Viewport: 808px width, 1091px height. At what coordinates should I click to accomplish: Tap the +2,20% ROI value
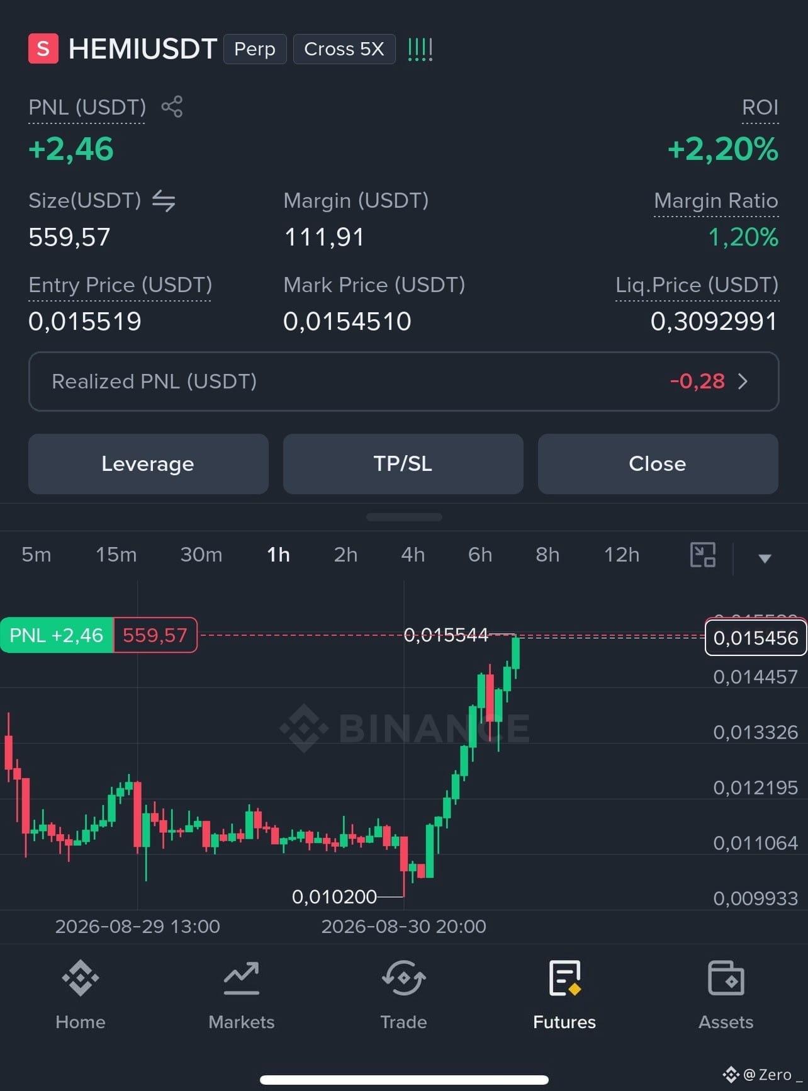tap(723, 149)
